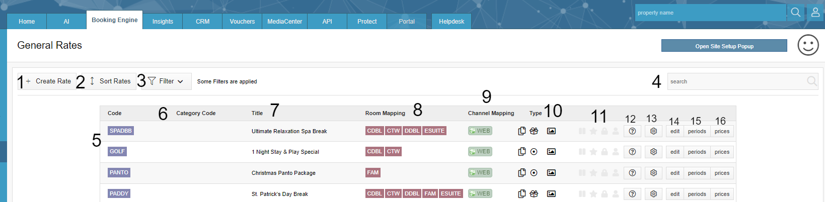
Task: Open settings gear for the PANTO rate
Action: [653, 173]
